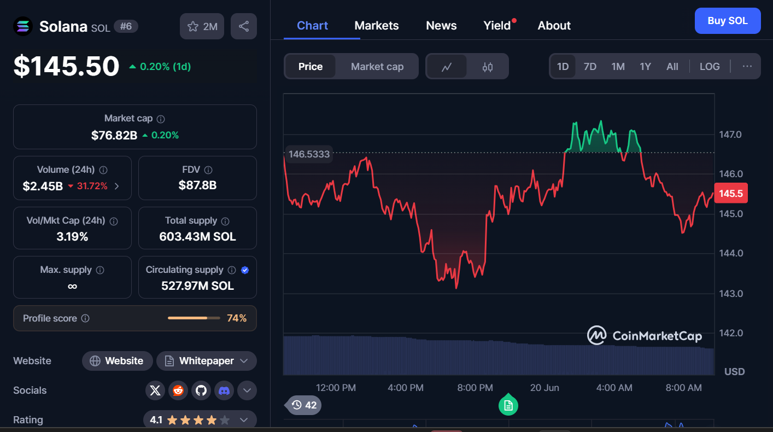
Task: Select the Price chart toggle
Action: point(311,67)
